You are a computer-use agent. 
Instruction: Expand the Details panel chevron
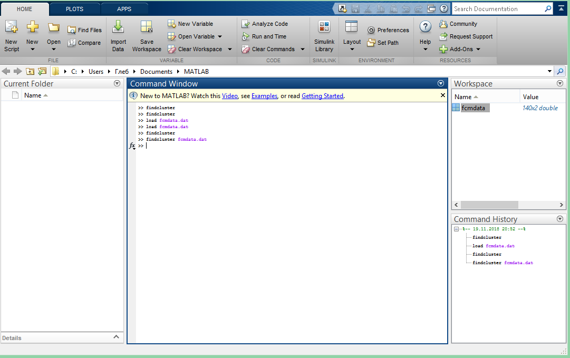(117, 337)
